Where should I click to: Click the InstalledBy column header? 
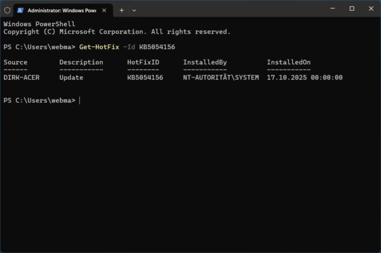coord(205,62)
